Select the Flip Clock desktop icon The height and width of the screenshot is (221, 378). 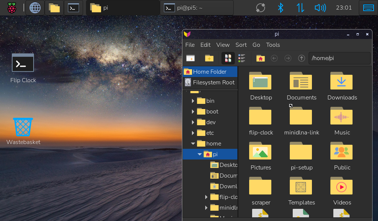pos(23,69)
